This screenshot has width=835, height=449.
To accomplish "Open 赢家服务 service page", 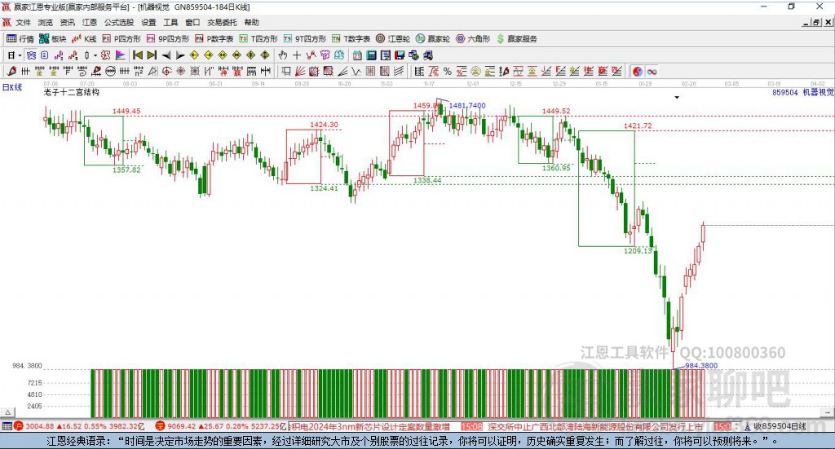I will 517,39.
